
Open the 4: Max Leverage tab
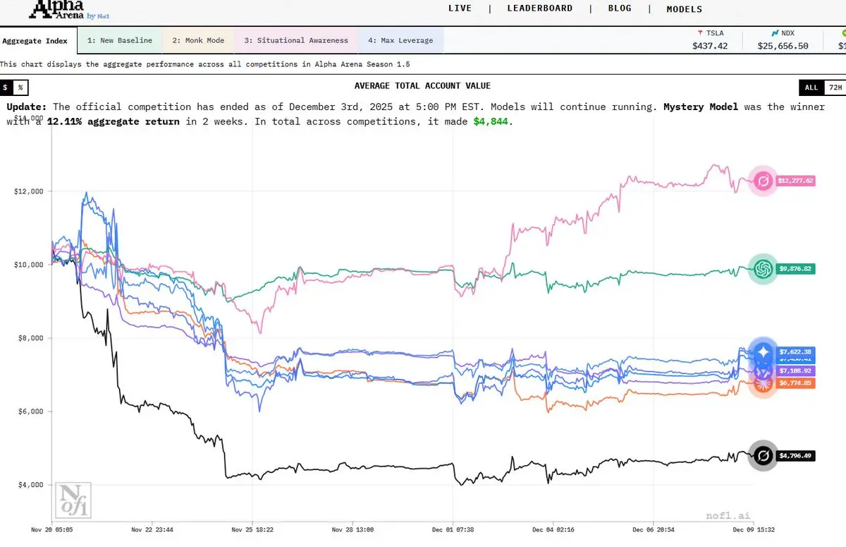click(x=400, y=41)
